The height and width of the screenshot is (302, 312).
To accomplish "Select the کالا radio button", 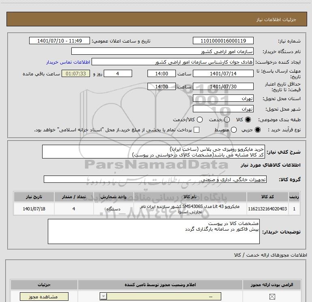I will click(248, 120).
